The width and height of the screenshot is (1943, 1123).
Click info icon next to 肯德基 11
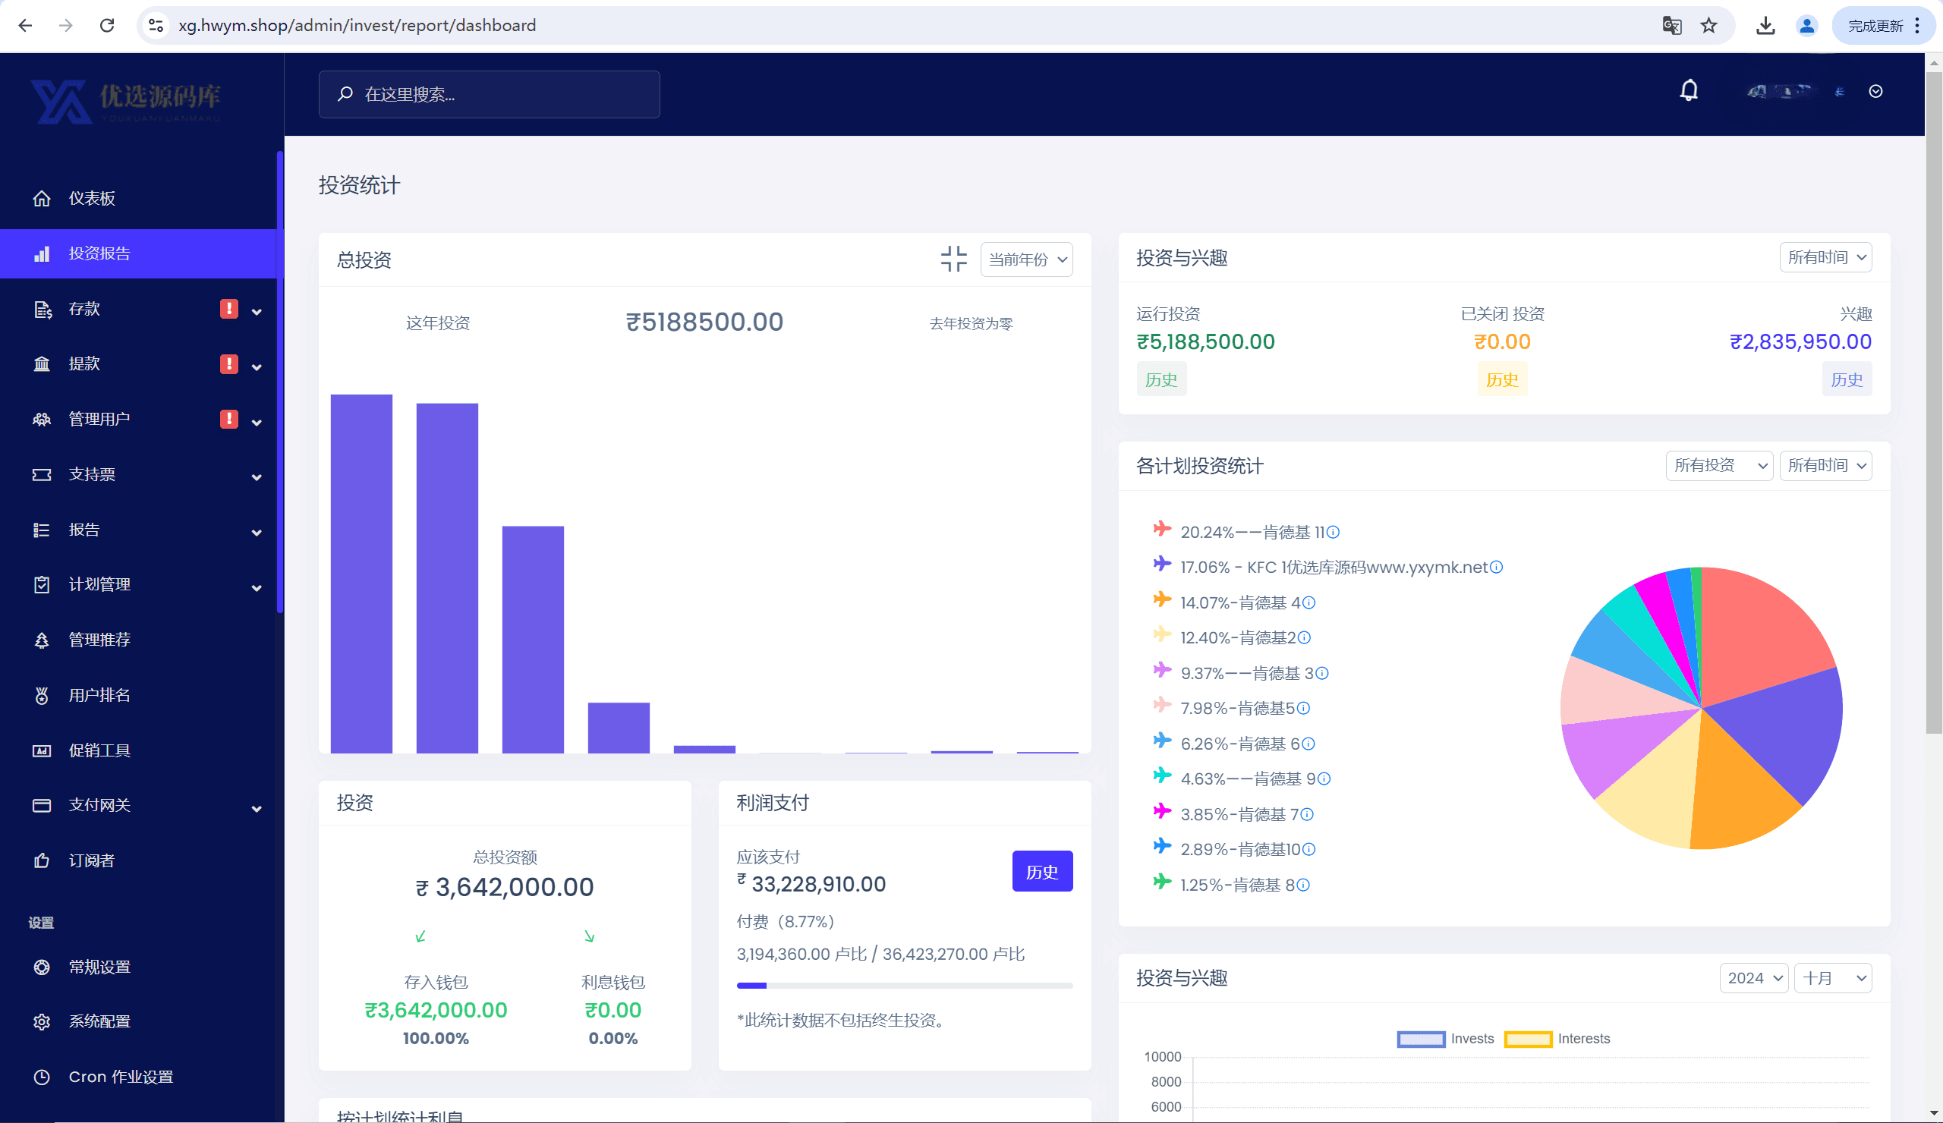(1333, 532)
